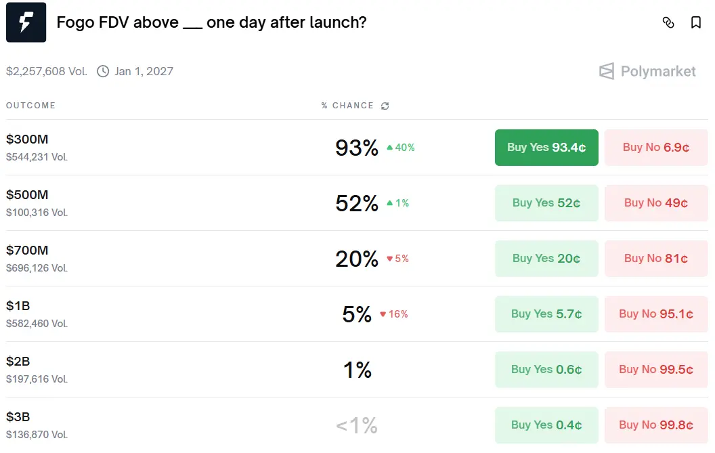Click the clock icon next to the date
The width and height of the screenshot is (715, 453).
tap(103, 71)
